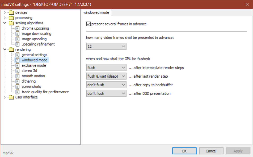Click the OK button
The width and height of the screenshot is (253, 157).
tap(184, 151)
